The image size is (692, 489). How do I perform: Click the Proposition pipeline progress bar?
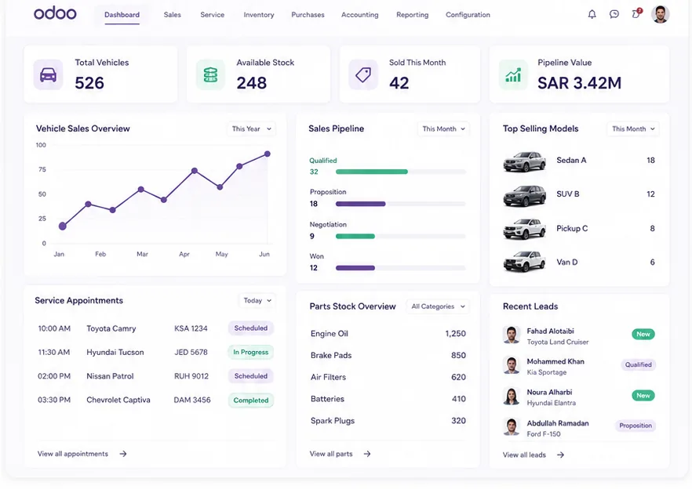(401, 204)
